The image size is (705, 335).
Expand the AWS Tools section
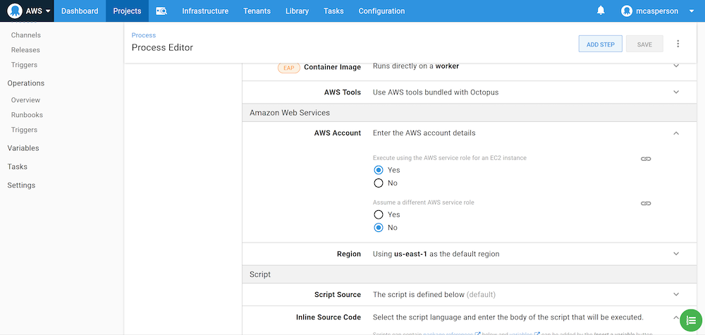[x=676, y=92]
